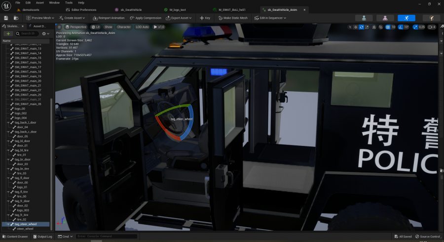Switch to the M_logo_text tab
The height and width of the screenshot is (242, 444).
(x=176, y=10)
